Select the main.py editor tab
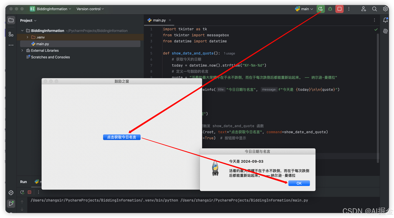 click(157, 20)
